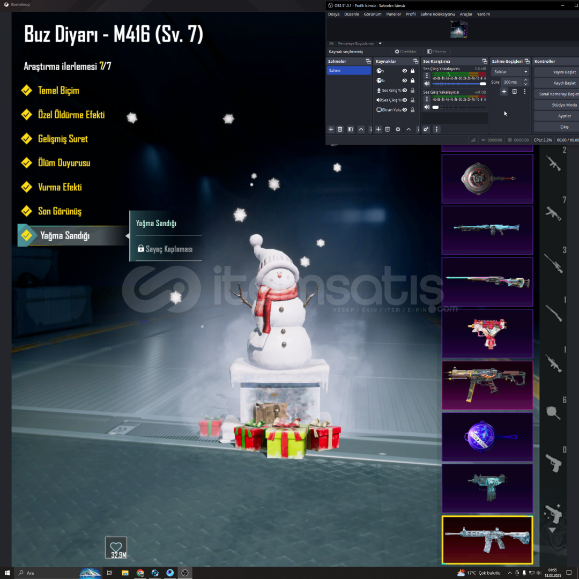
Task: Remove the selected source in Kaynaklar panel
Action: pos(388,129)
